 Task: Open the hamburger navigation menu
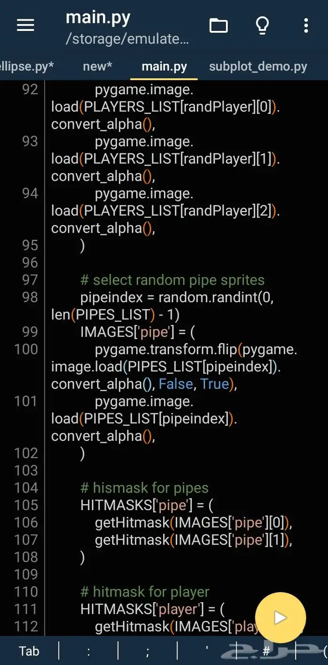tap(25, 25)
